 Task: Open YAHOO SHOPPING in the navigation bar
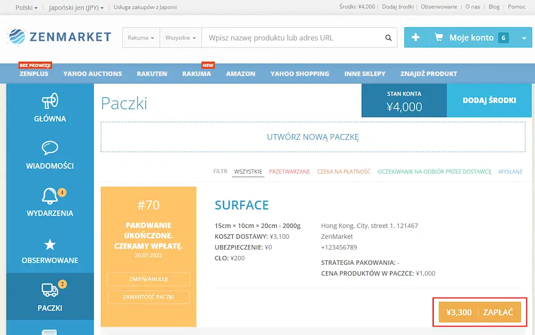point(300,74)
